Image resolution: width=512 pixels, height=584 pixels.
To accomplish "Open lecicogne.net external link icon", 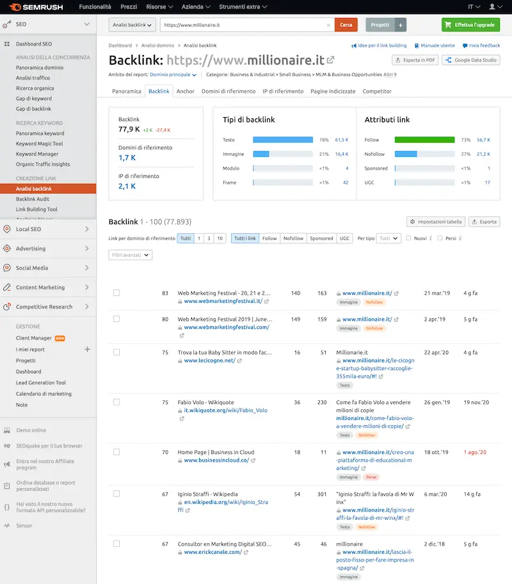I will coord(239,361).
